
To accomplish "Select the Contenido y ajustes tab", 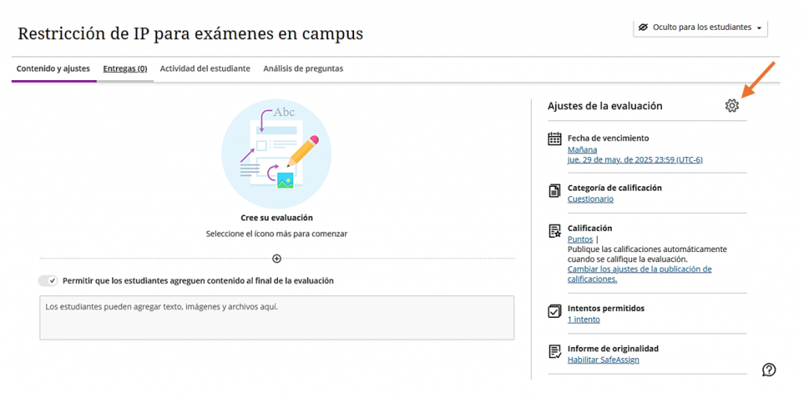I will coord(53,69).
